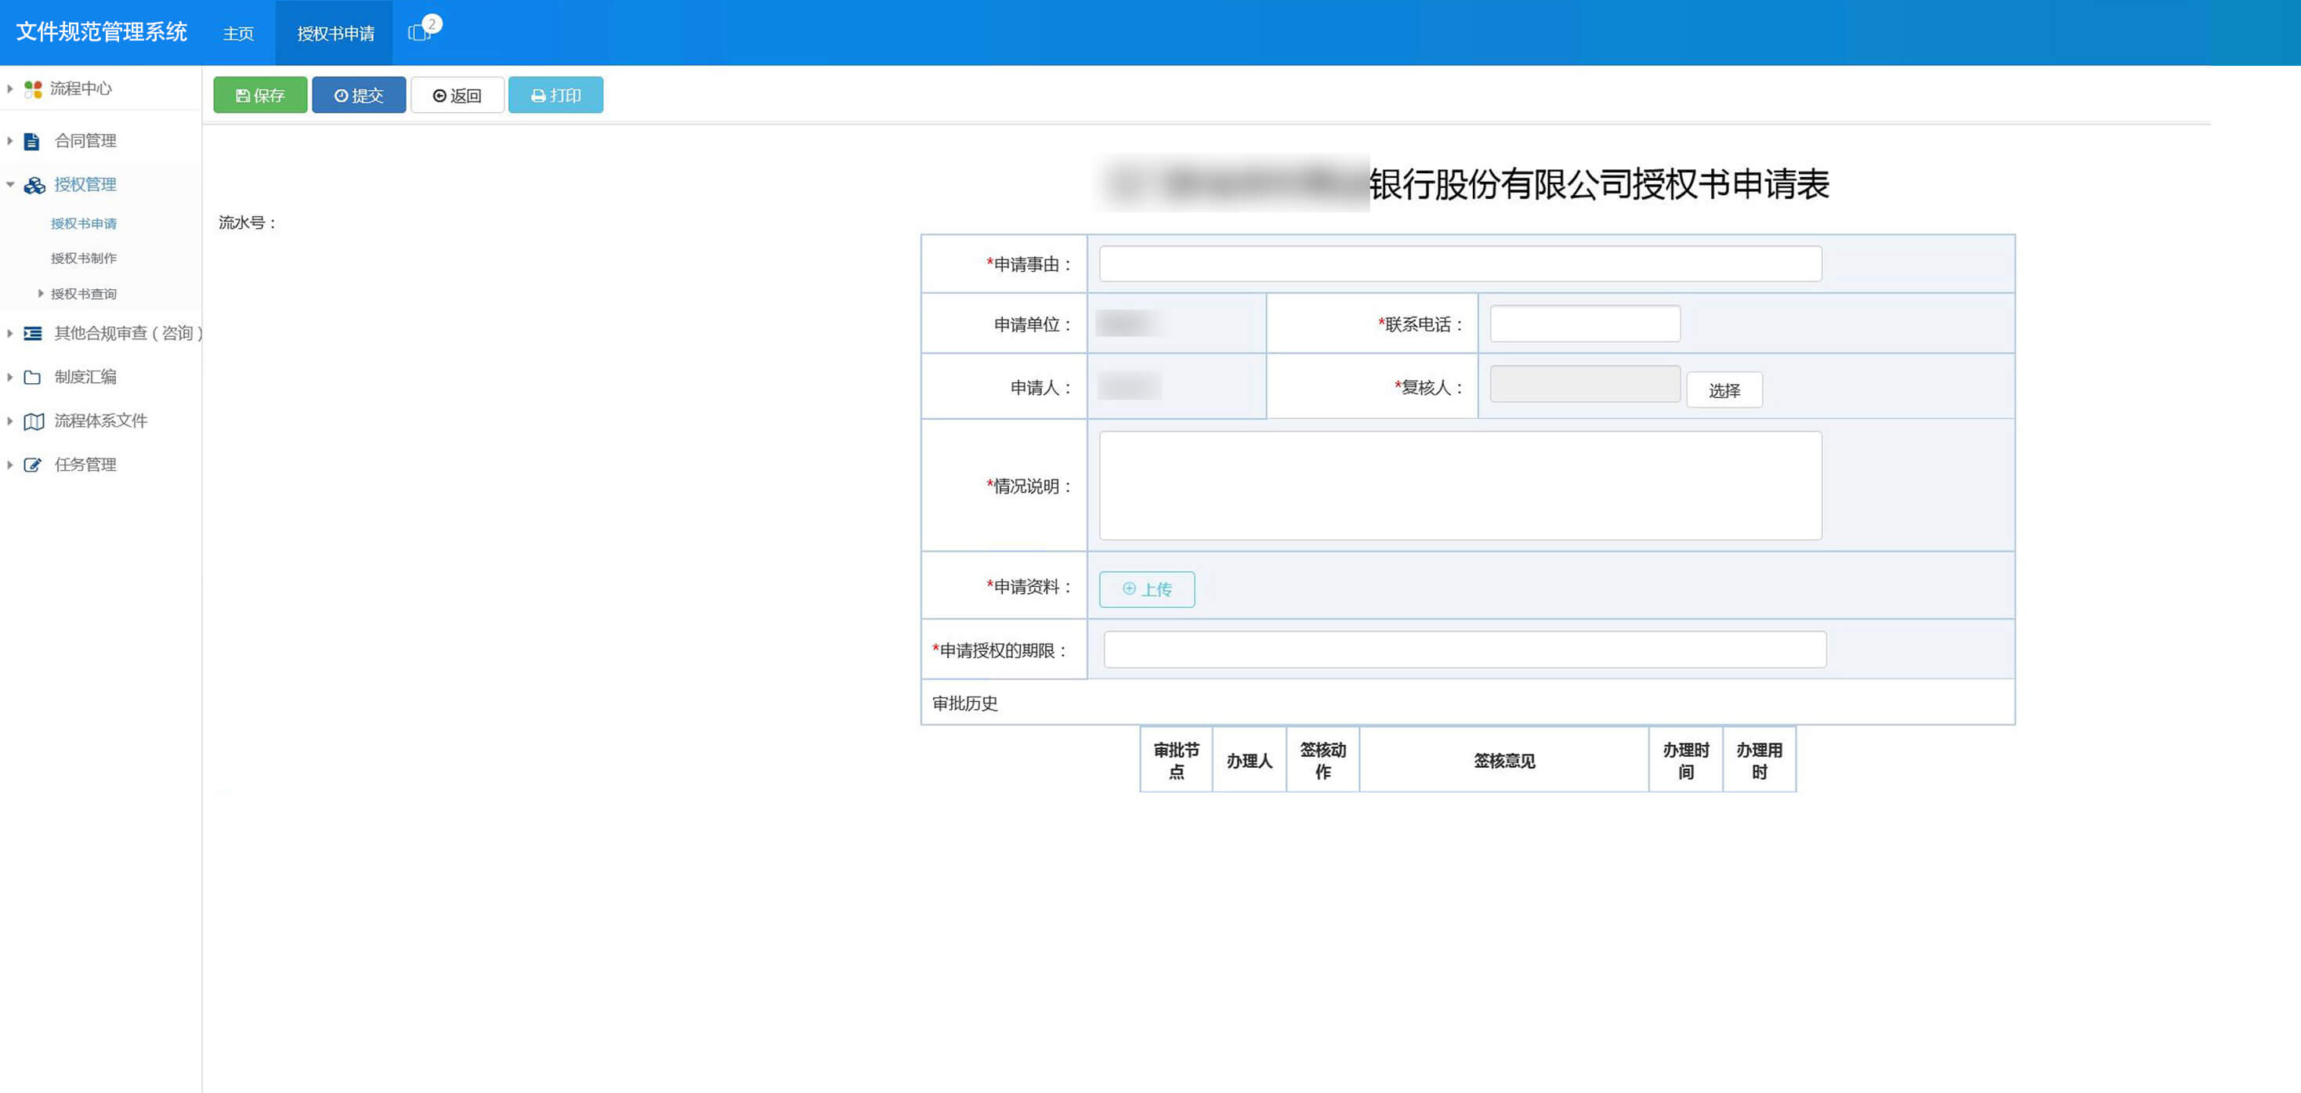Screen dimensions: 2301x1093
Task: Click the 合同管理 document icon
Action: [32, 141]
